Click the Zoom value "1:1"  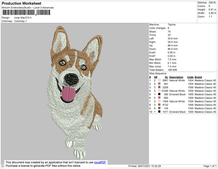(x=210, y=17)
